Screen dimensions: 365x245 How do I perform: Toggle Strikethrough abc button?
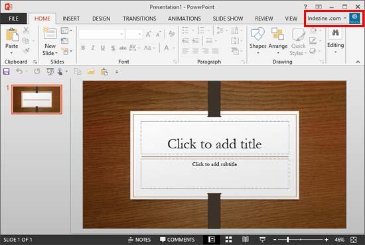point(123,48)
